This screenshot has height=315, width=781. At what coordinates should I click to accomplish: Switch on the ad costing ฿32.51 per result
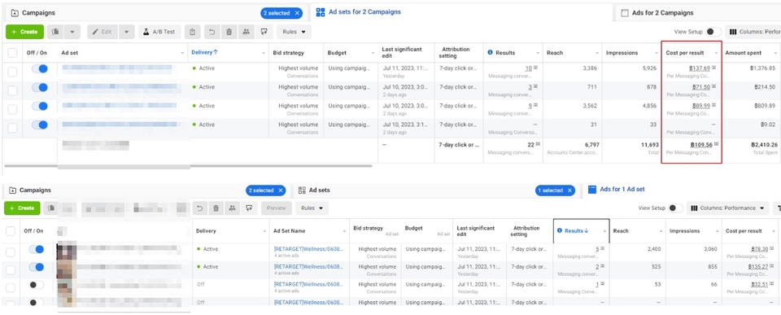pyautogui.click(x=37, y=285)
